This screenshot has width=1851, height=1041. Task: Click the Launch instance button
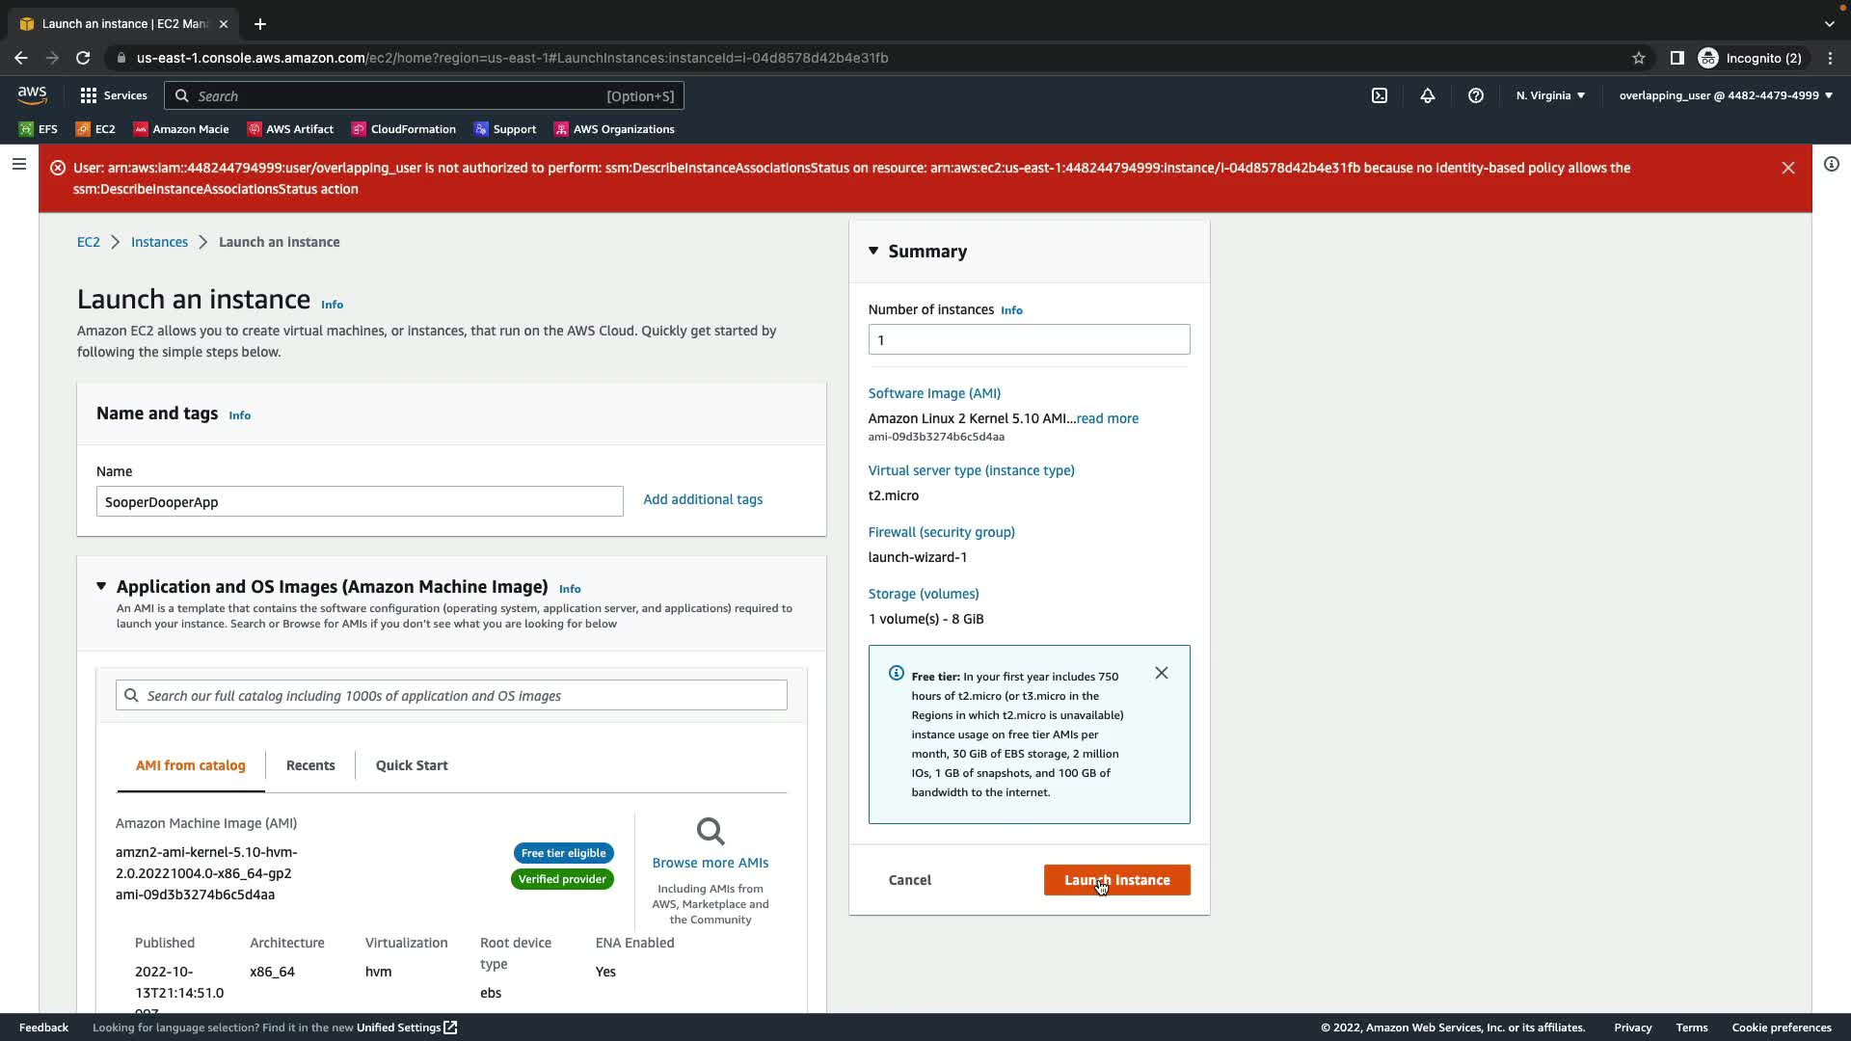[x=1116, y=880]
